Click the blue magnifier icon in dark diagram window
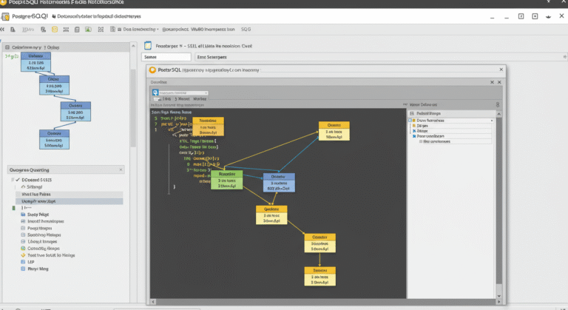 coord(156,92)
